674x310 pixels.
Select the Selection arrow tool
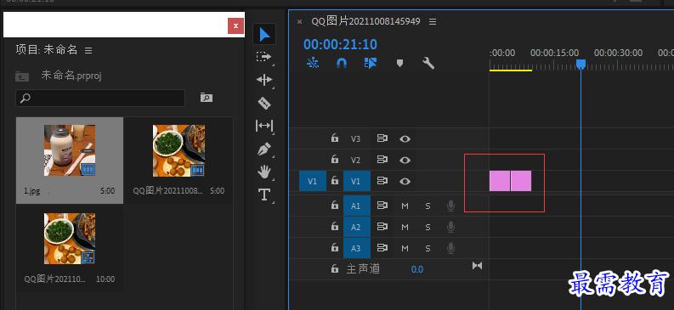pyautogui.click(x=264, y=34)
